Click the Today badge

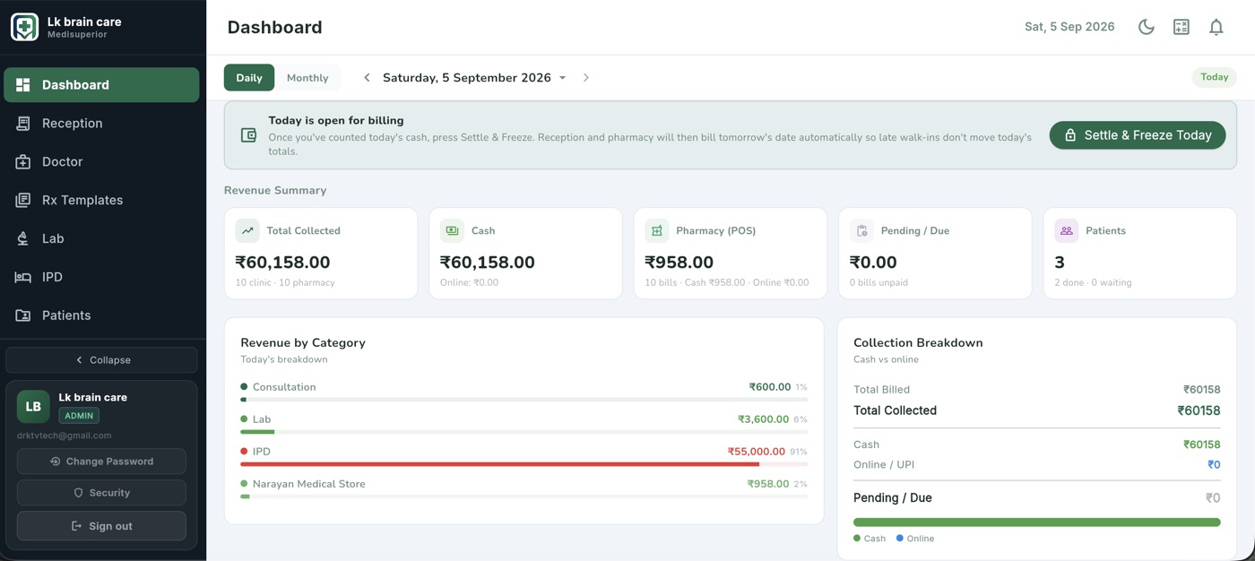[x=1214, y=77]
